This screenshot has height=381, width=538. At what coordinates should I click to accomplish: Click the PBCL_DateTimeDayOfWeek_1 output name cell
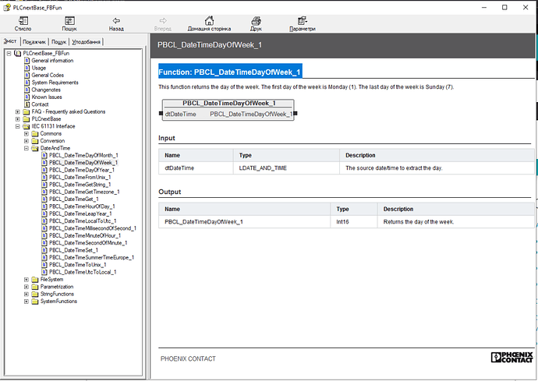tap(245, 222)
